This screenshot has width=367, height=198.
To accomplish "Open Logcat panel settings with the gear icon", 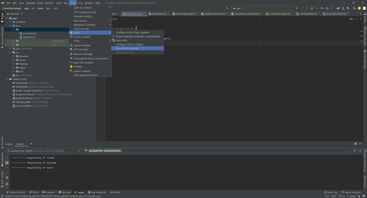I will [356, 144].
